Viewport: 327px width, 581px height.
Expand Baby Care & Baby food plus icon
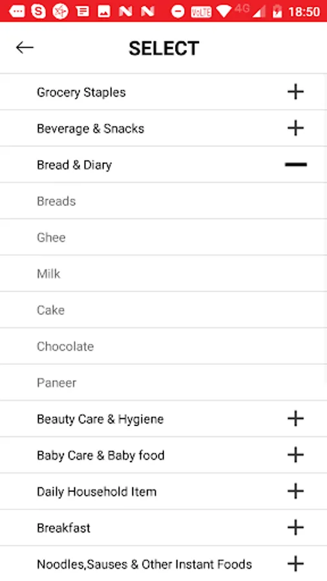295,454
